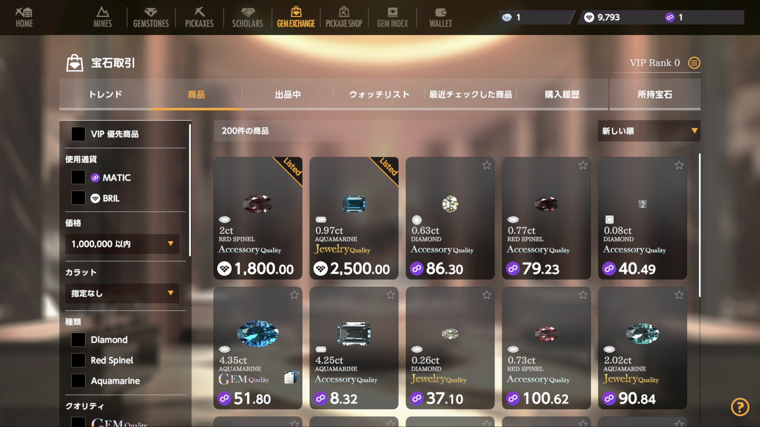Screen dimensions: 760x427
Task: Expand the 価格 1,000,000 以内 dropdown
Action: tap(122, 244)
